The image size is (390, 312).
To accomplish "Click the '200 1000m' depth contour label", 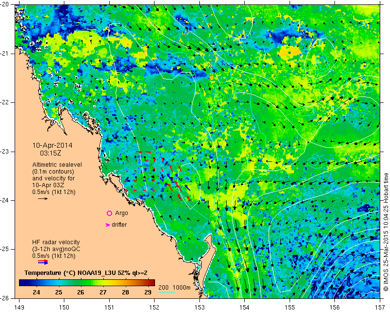I will pyautogui.click(x=175, y=287).
